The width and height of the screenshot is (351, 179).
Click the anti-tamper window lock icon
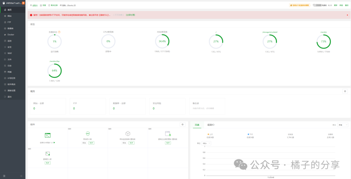pyautogui.click(x=168, y=134)
